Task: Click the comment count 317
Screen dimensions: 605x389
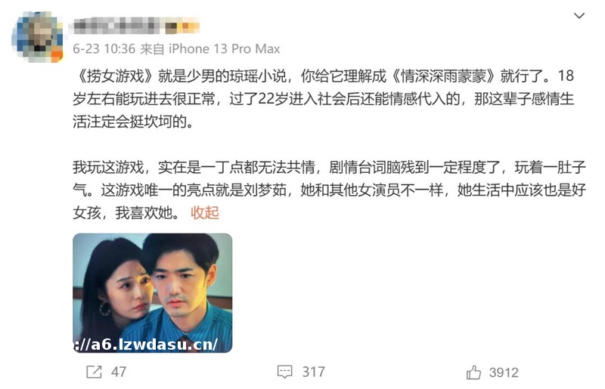Action: coord(313,372)
